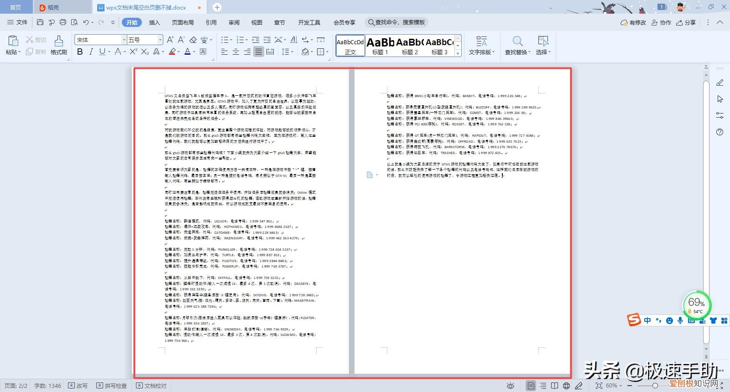Click the character border icon

click(203, 52)
